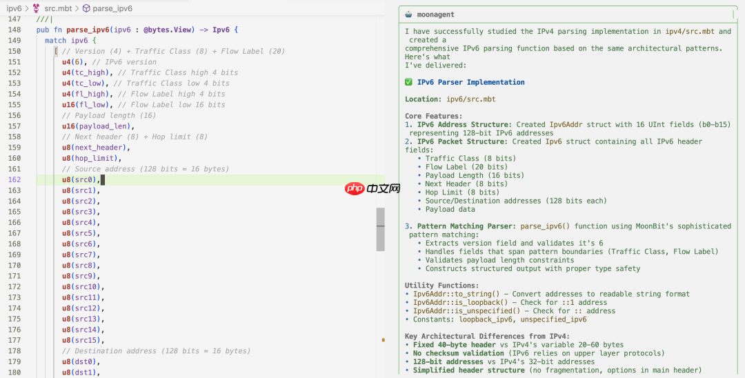Click the IPv6 Parser Implementation heading
The width and height of the screenshot is (745, 378).
tap(470, 82)
